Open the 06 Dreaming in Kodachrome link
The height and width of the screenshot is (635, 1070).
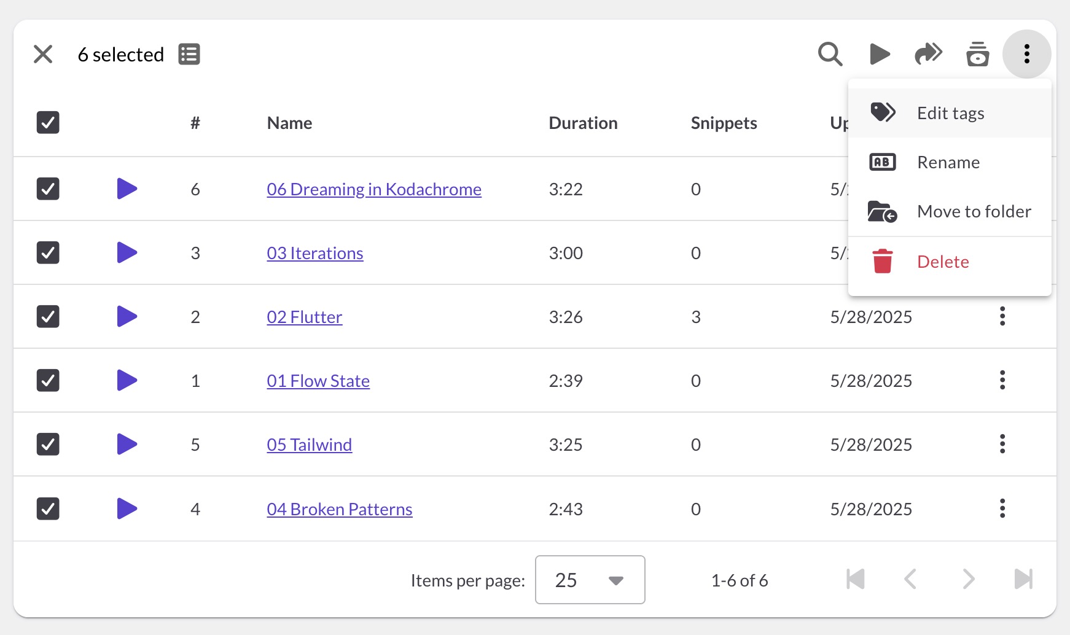point(373,189)
